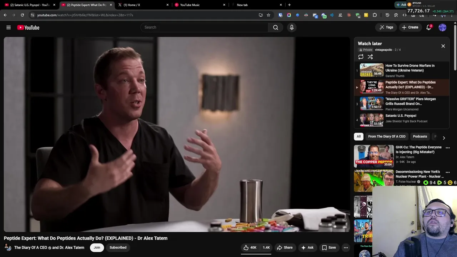457x257 pixels.
Task: Click install/cast screen icon in address bar
Action: tap(261, 15)
